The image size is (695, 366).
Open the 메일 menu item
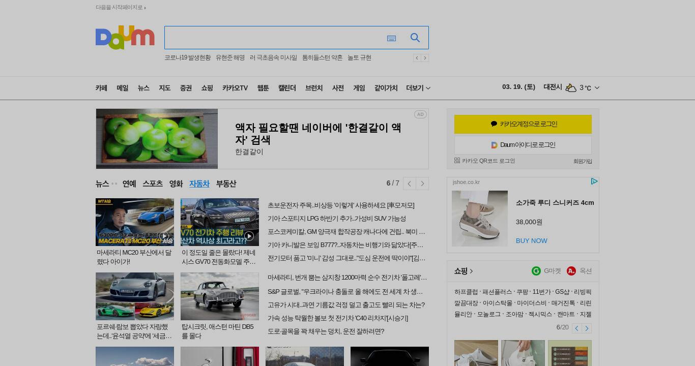click(123, 88)
